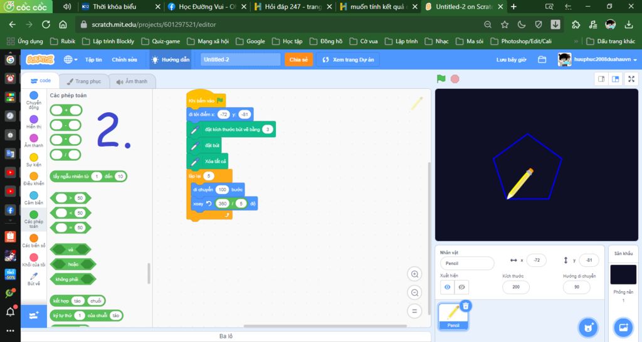
Task: Open the Facebook sidebar shortcut
Action: [10, 210]
